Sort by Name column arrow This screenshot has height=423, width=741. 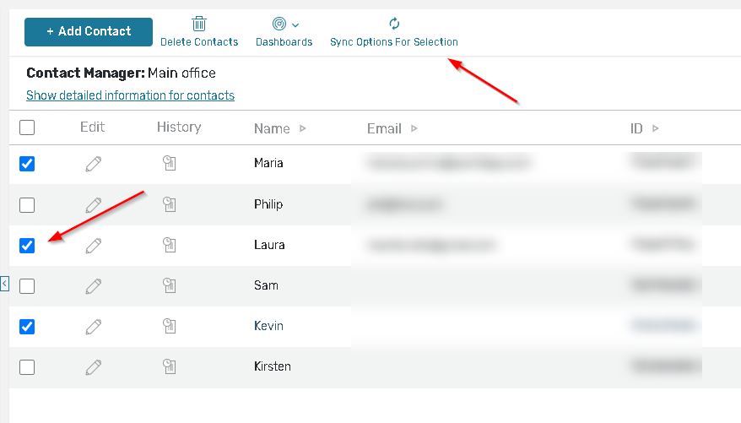click(303, 129)
